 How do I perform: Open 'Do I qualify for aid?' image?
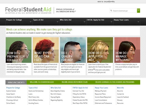[73, 50]
